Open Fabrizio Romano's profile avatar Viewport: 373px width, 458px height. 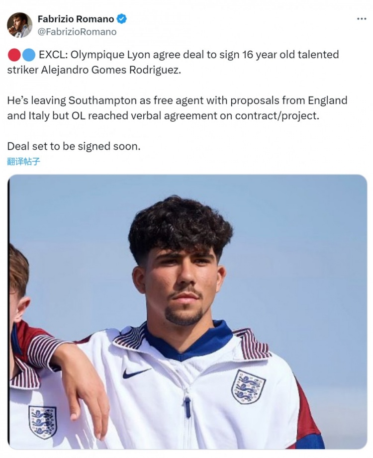19,25
